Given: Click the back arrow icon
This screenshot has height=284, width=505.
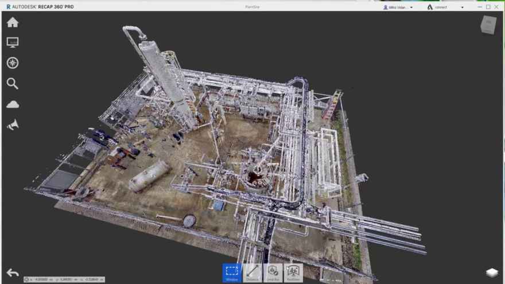Looking at the screenshot, I should (13, 273).
